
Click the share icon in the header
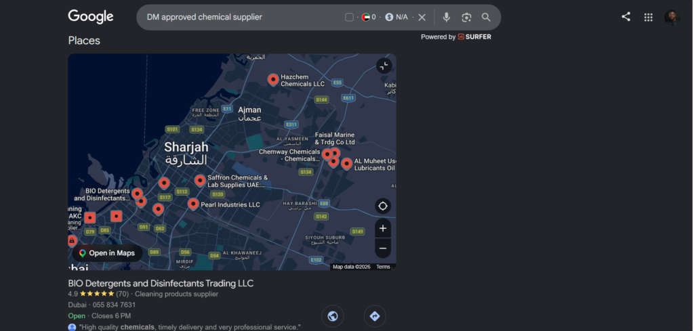[x=626, y=17]
